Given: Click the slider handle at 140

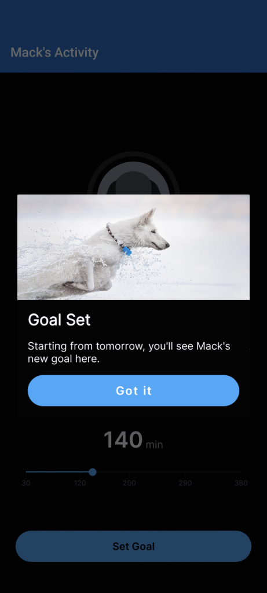Looking at the screenshot, I should pyautogui.click(x=92, y=472).
